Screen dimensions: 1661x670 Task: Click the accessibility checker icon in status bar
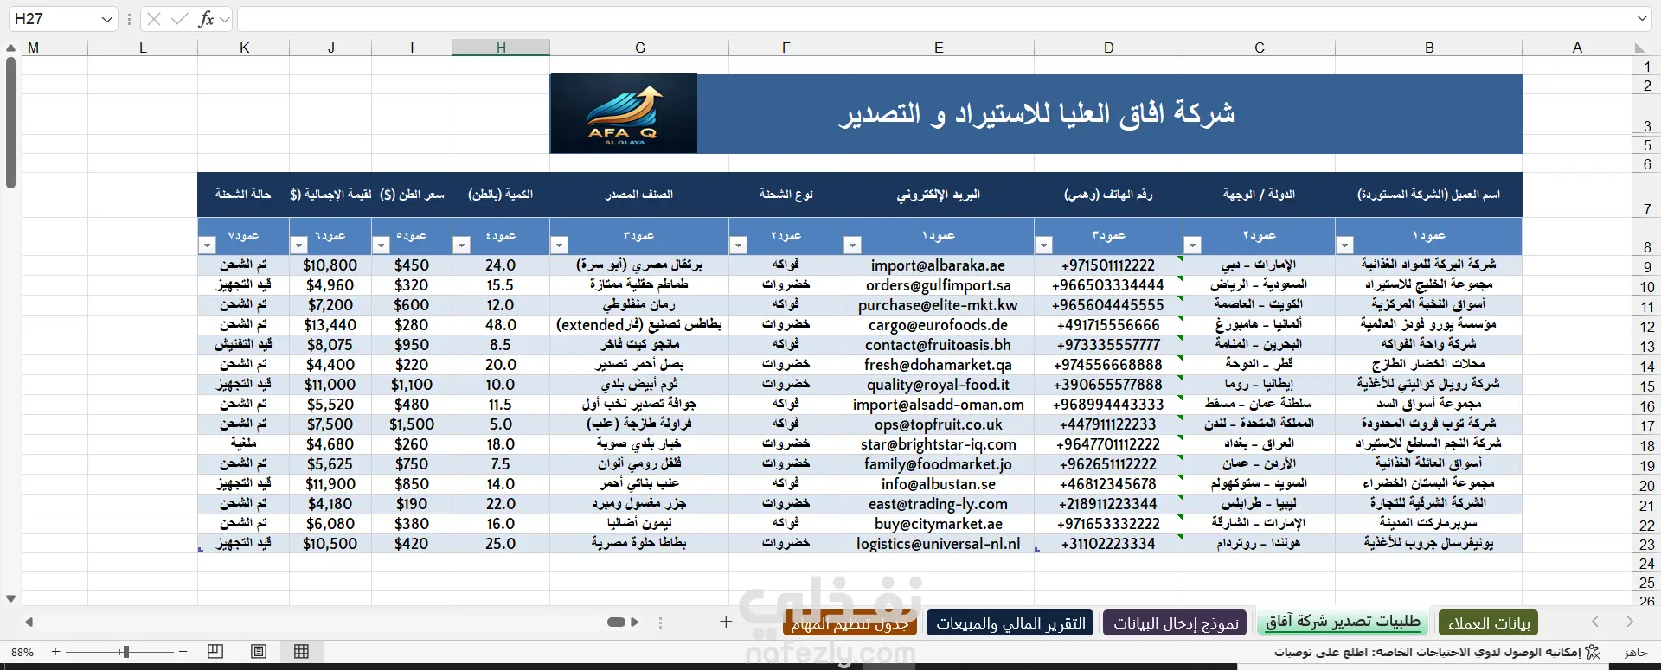1593,652
